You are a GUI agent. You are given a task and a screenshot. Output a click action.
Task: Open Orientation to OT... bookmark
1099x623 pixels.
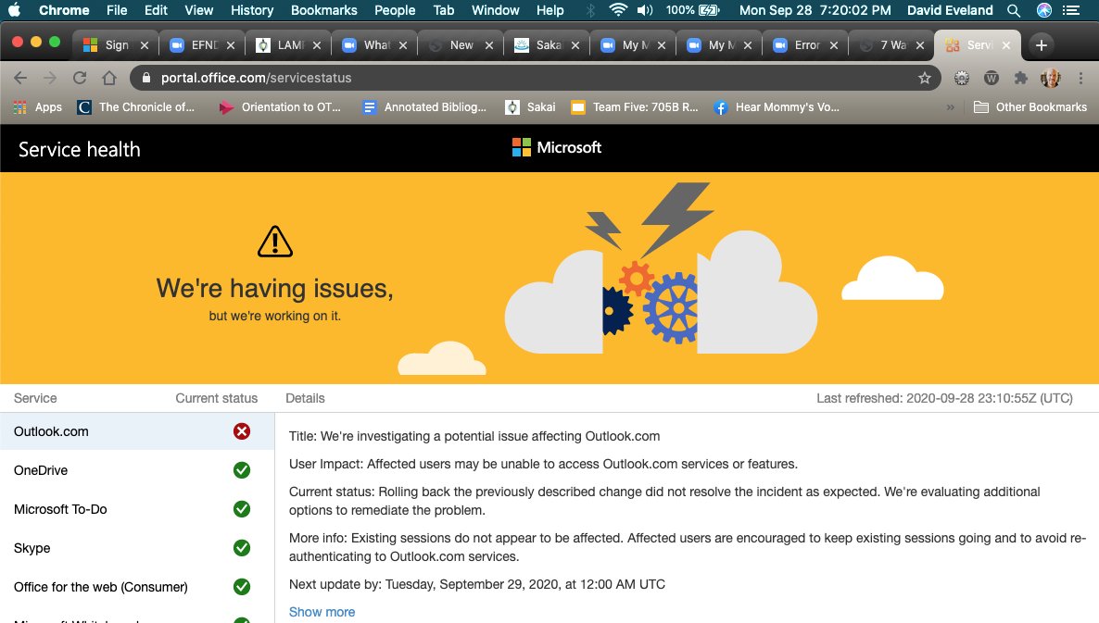pyautogui.click(x=280, y=107)
